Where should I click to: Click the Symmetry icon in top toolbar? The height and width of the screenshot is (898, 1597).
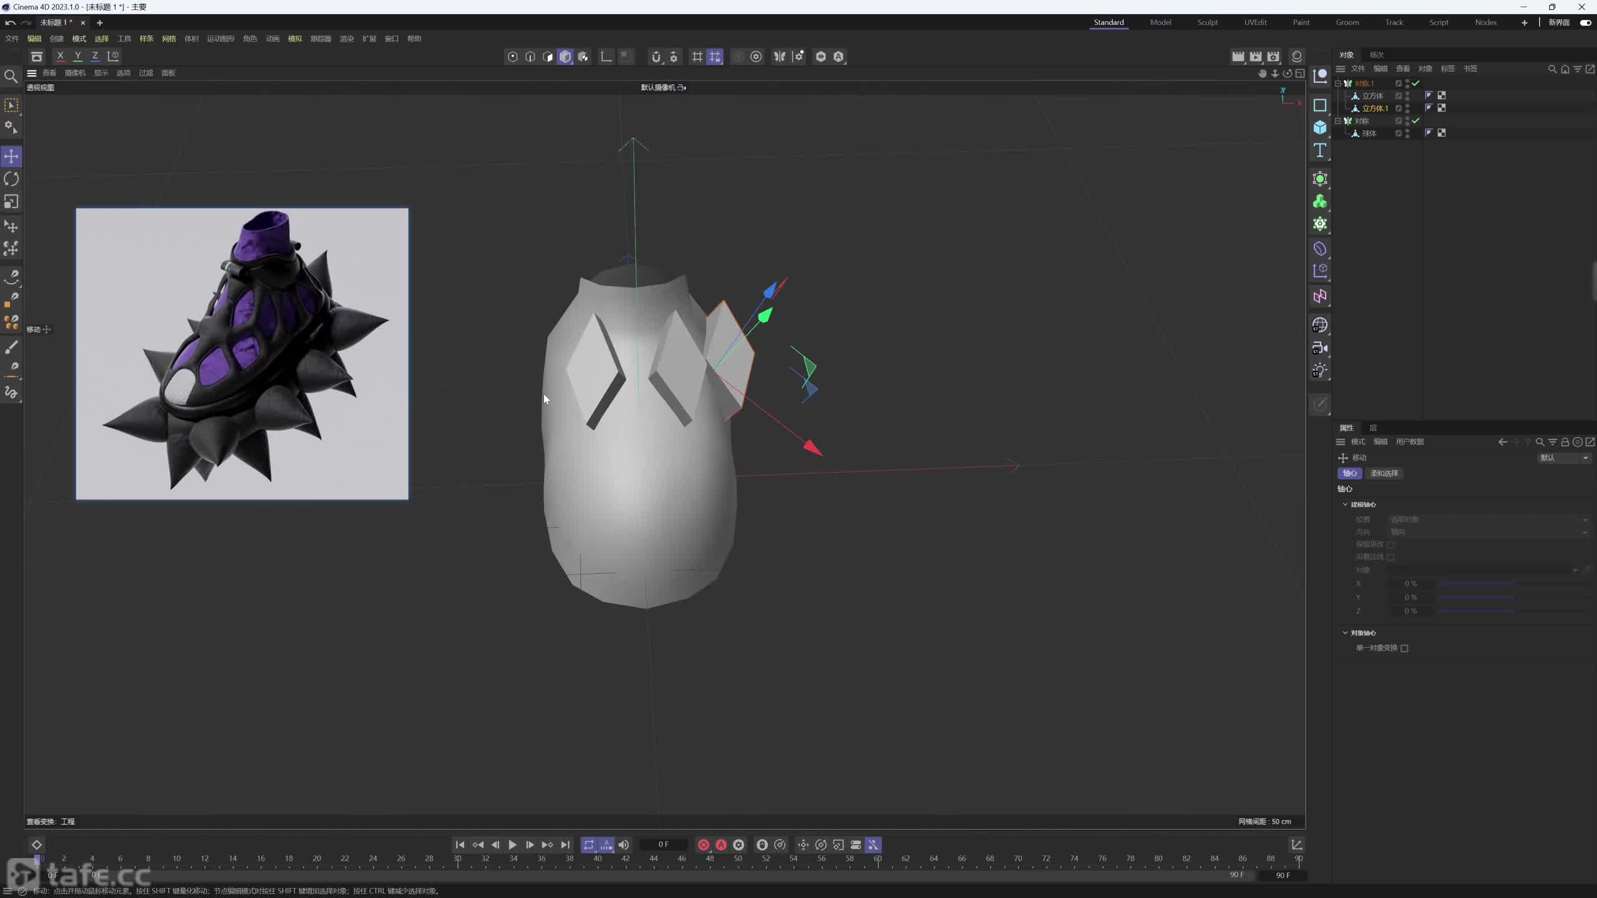[x=780, y=57]
